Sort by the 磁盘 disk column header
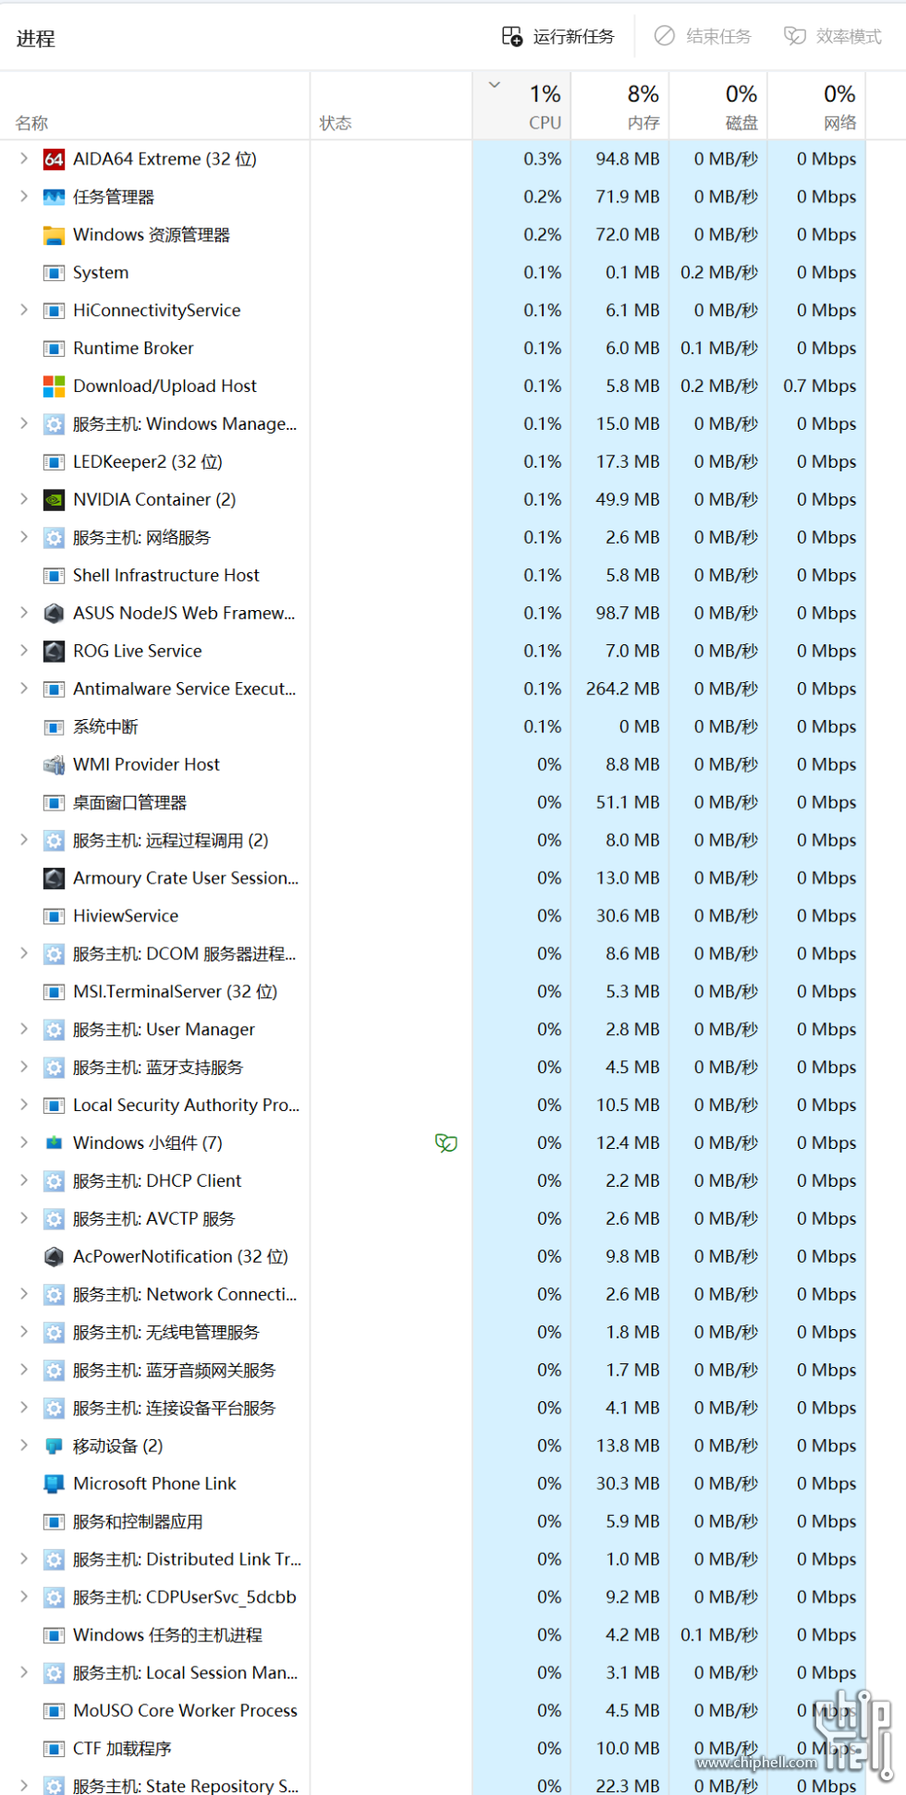The image size is (906, 1795). click(718, 106)
